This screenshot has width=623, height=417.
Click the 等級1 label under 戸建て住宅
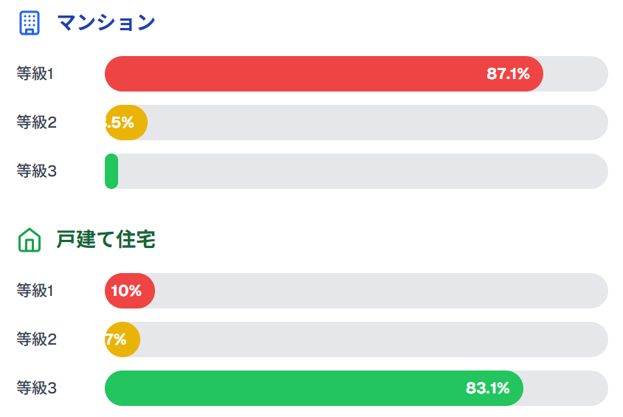coord(36,291)
